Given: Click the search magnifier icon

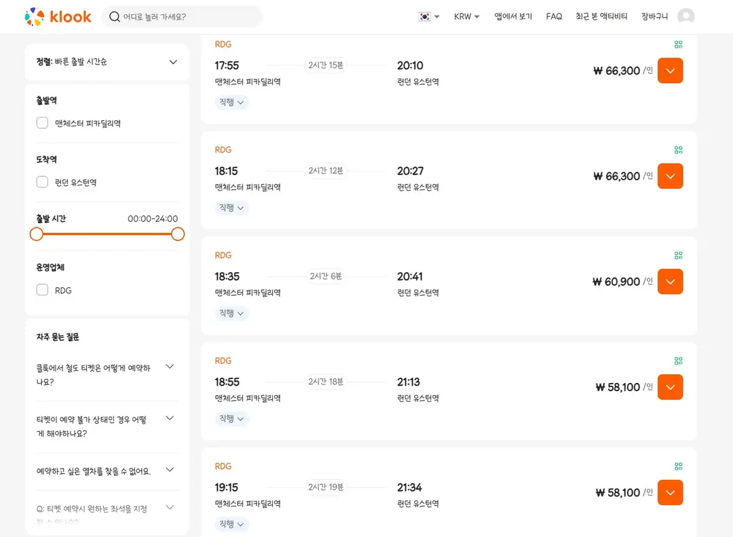Looking at the screenshot, I should (115, 17).
